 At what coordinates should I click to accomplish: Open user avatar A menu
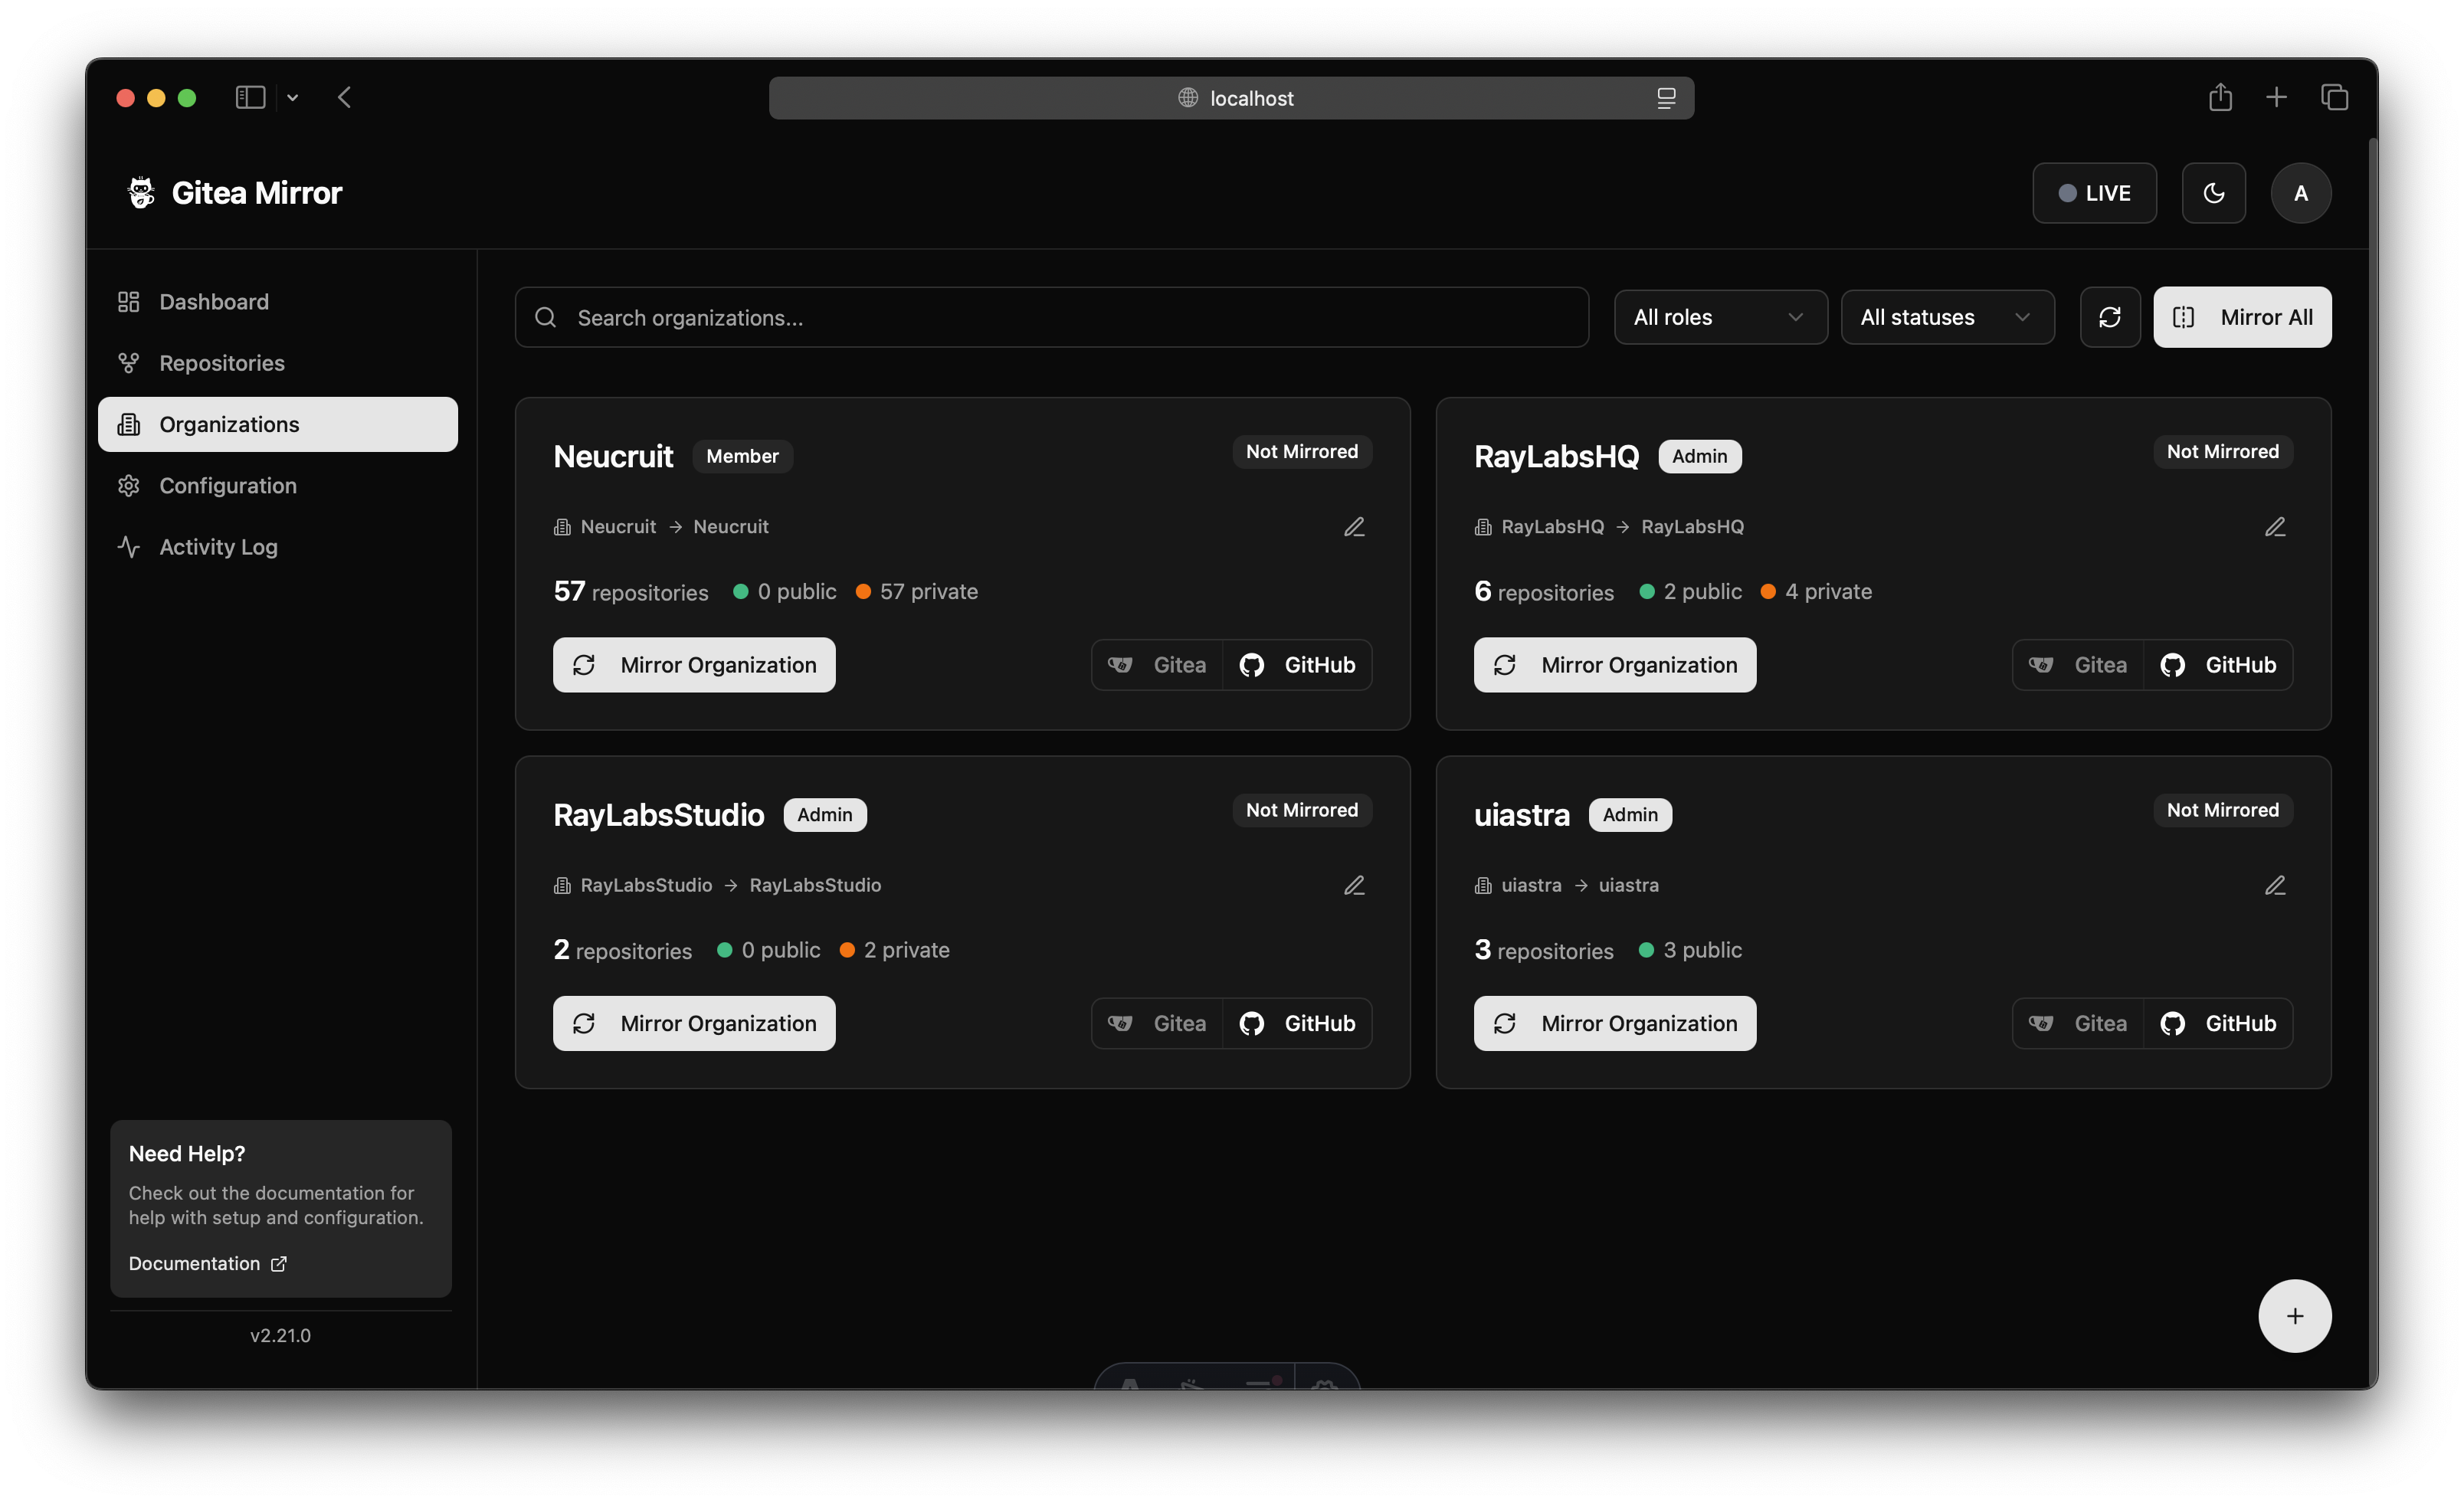point(2300,193)
